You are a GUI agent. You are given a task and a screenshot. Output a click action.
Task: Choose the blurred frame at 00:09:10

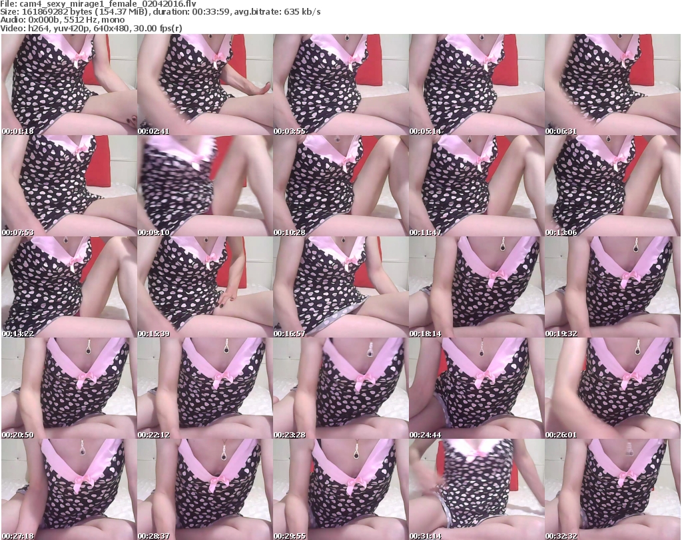(205, 186)
